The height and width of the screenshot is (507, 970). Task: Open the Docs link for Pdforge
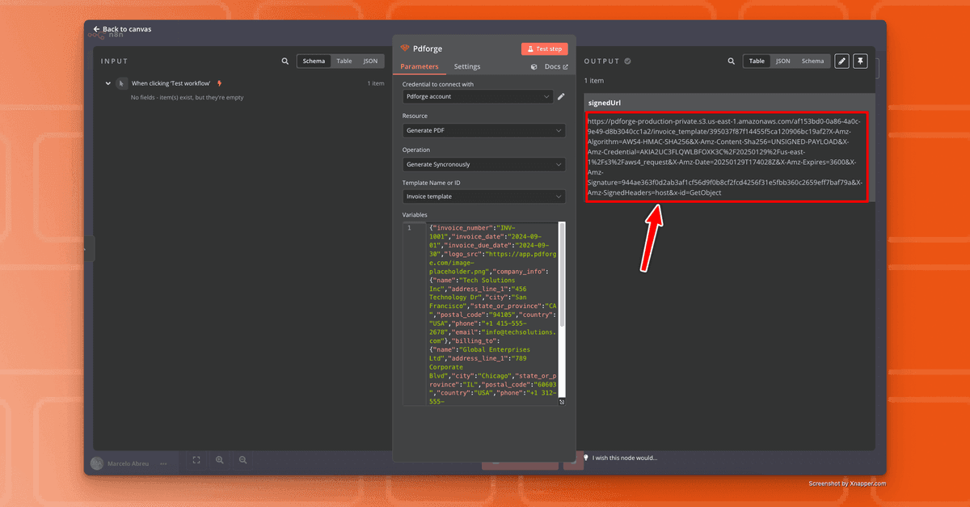click(554, 66)
